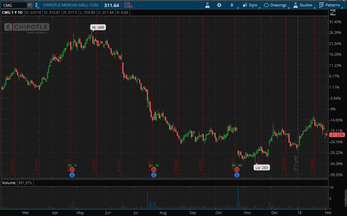Open the Drawings menu
Viewport: 347px width, 216px height.
[x=275, y=5]
